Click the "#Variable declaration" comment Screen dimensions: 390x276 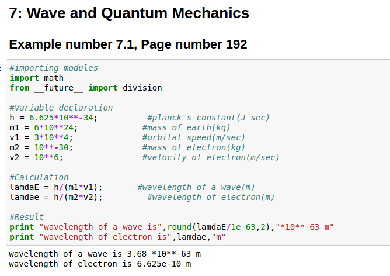coord(61,108)
